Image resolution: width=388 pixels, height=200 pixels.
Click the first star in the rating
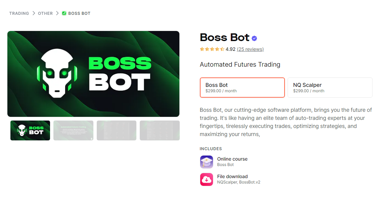click(x=202, y=49)
